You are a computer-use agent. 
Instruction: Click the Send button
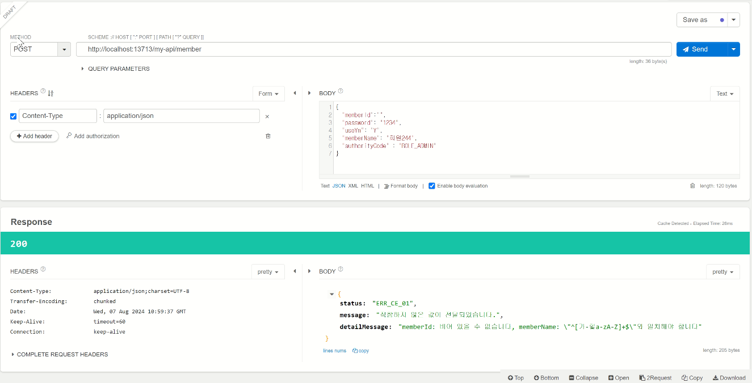[702, 49]
